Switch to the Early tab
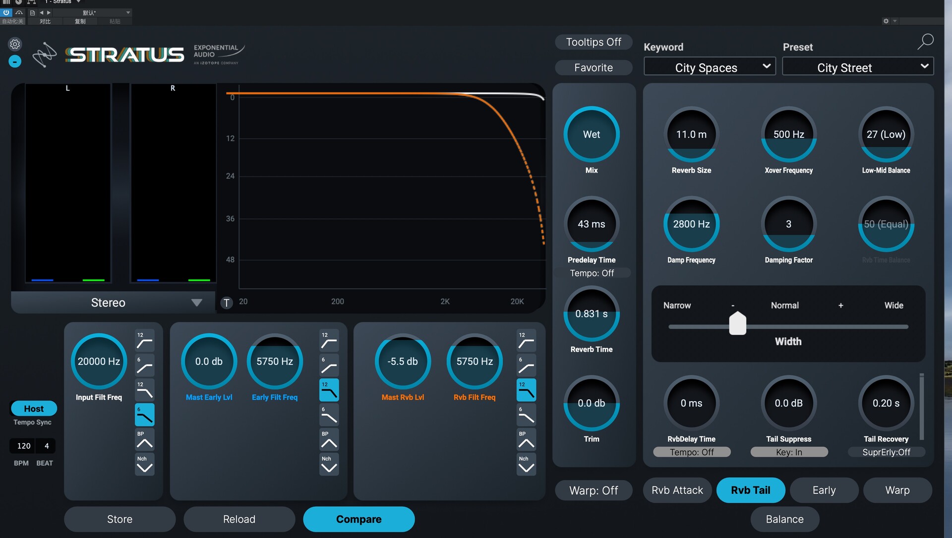The width and height of the screenshot is (952, 538). pyautogui.click(x=824, y=490)
